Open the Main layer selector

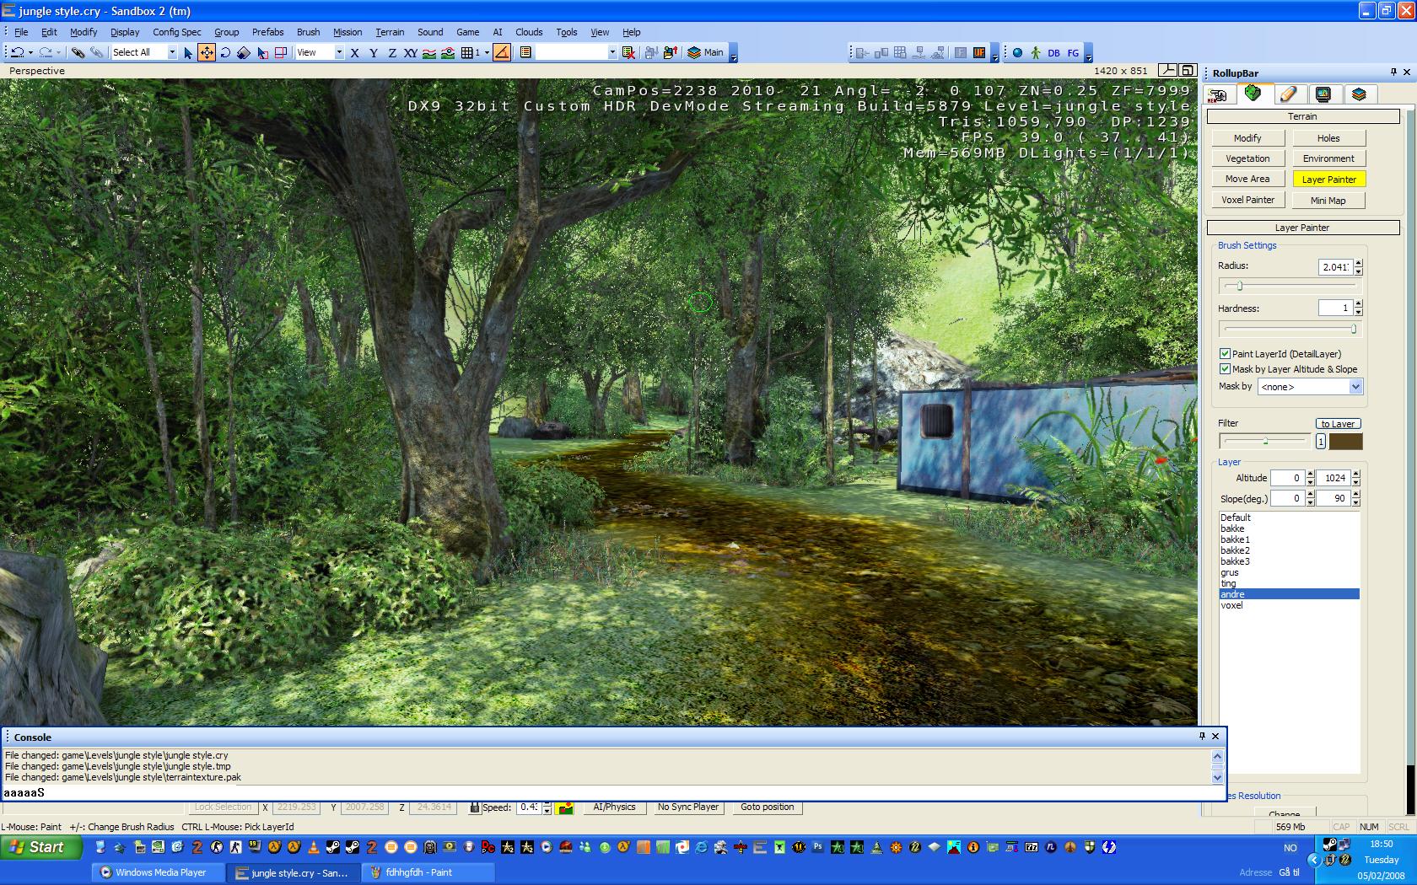pyautogui.click(x=706, y=52)
